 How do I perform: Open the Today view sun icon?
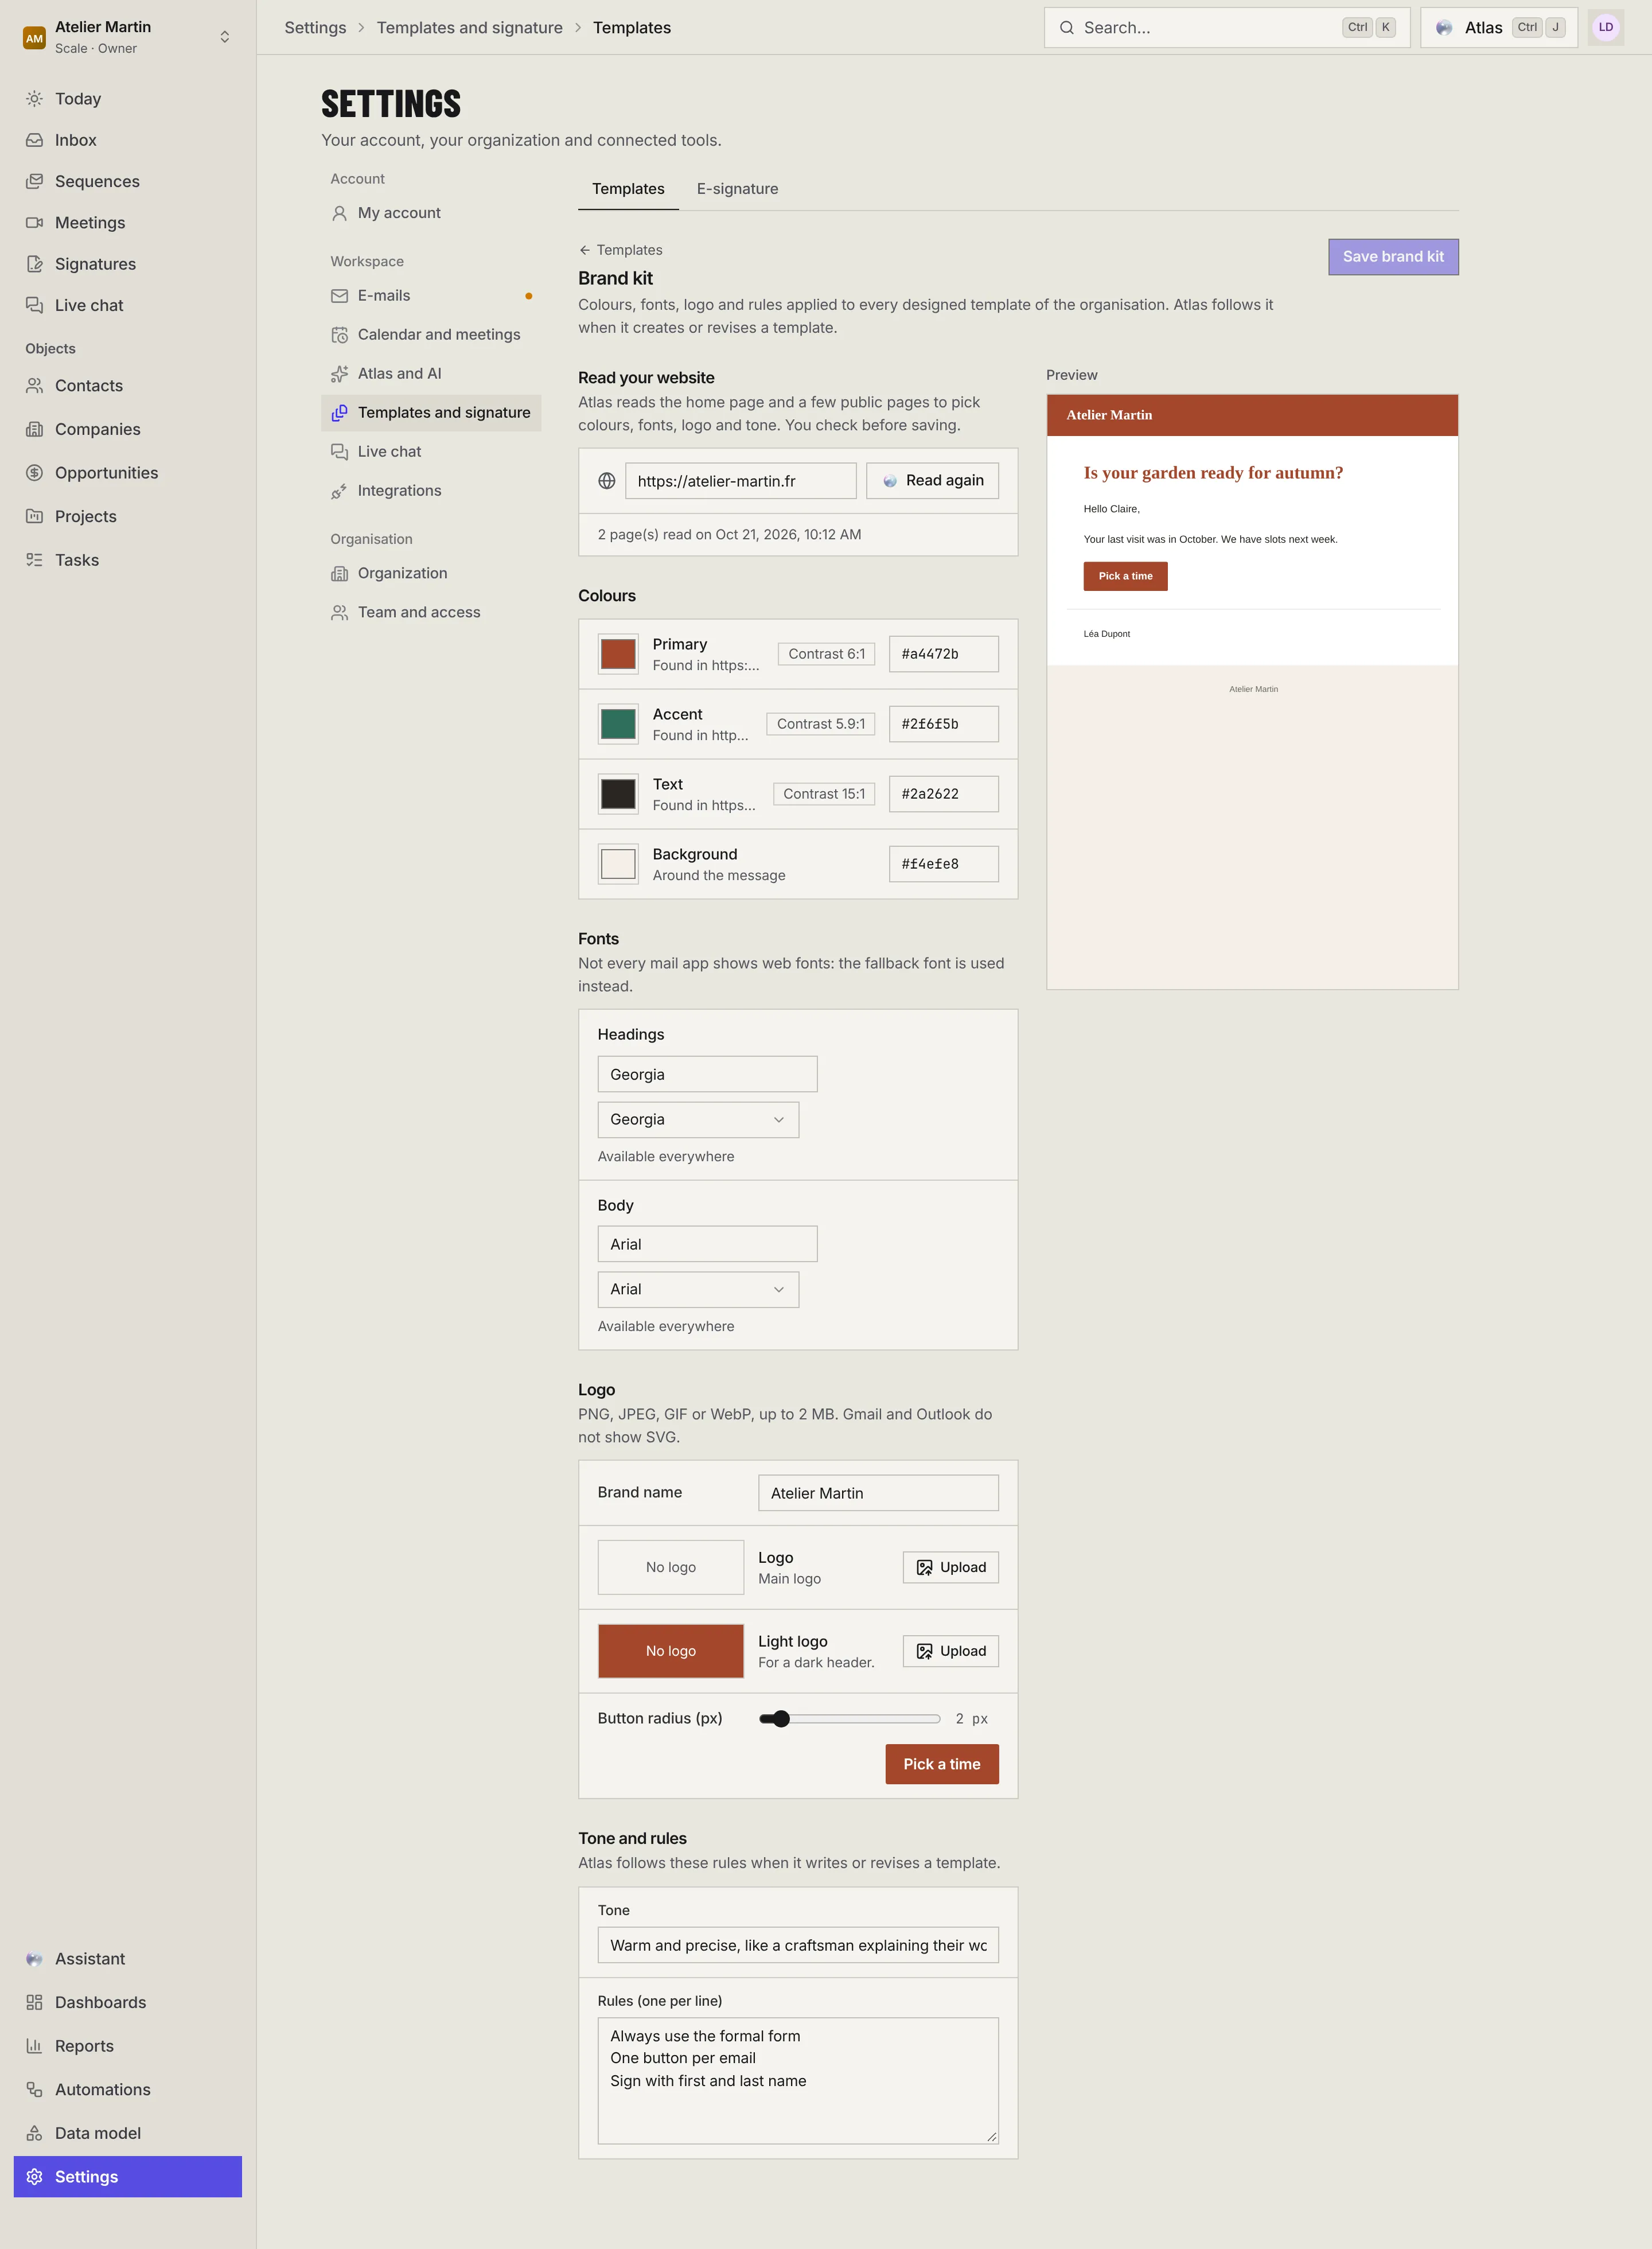[34, 99]
